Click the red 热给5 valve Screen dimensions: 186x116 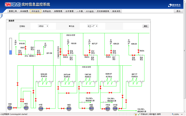(x=138, y=51)
